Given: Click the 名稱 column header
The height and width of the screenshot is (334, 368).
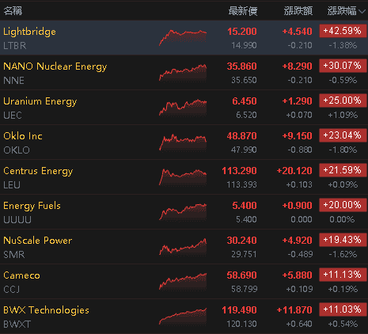Looking at the screenshot, I should click(x=13, y=11).
